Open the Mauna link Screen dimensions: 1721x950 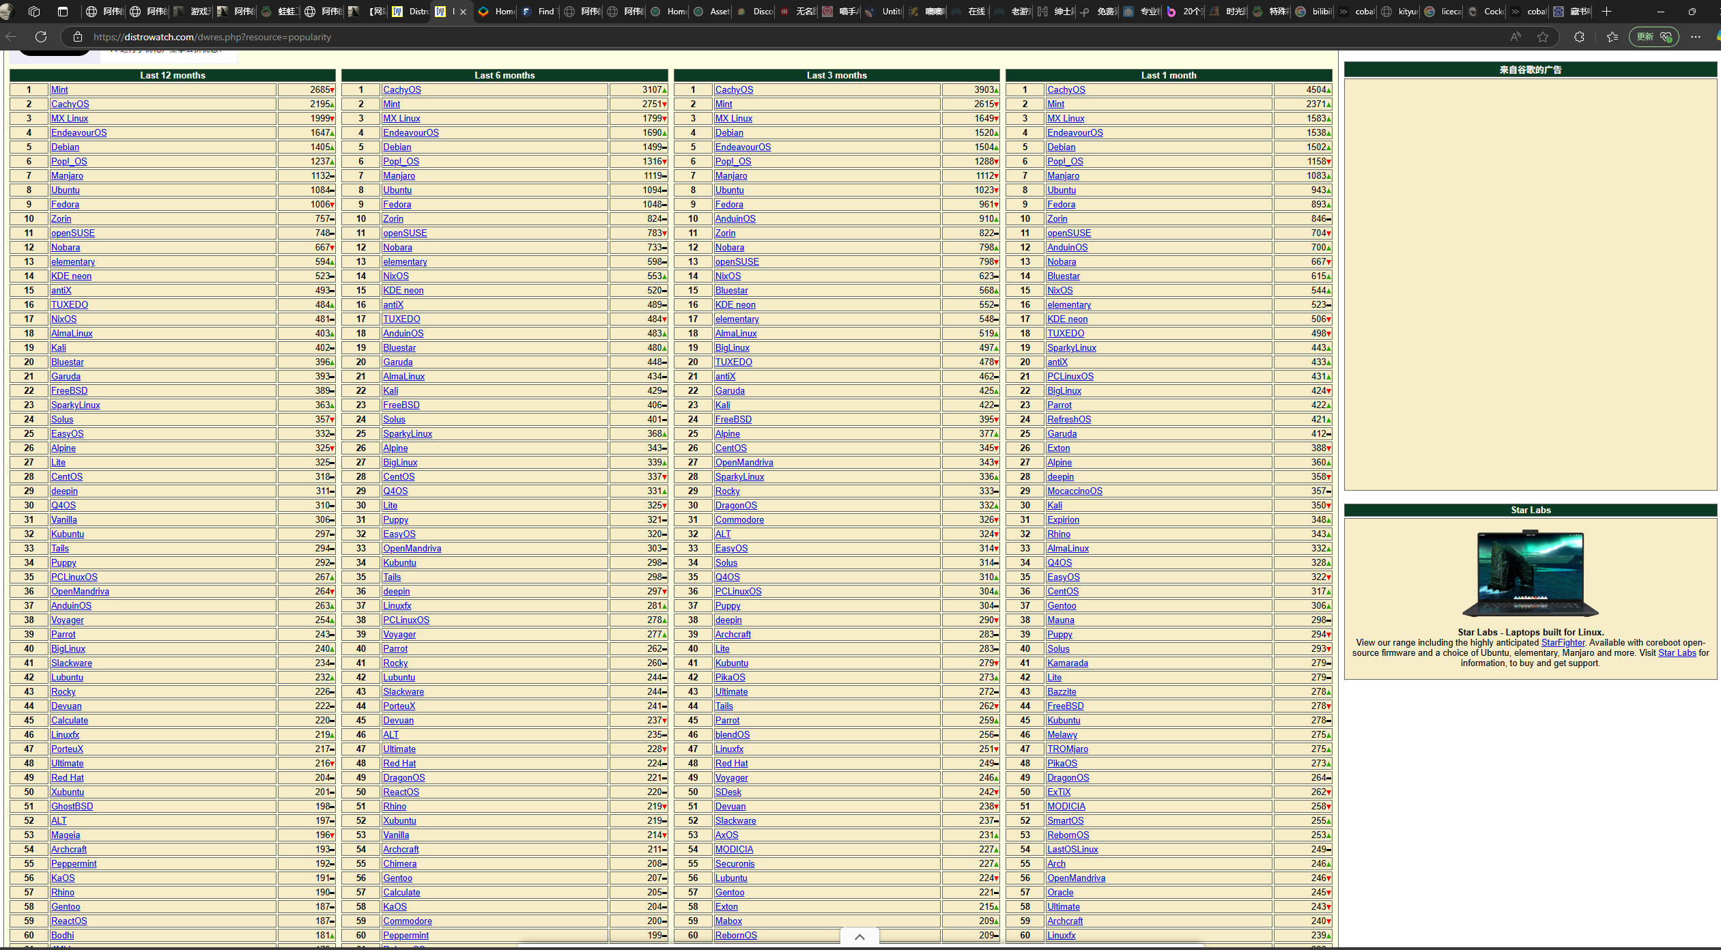tap(1060, 620)
